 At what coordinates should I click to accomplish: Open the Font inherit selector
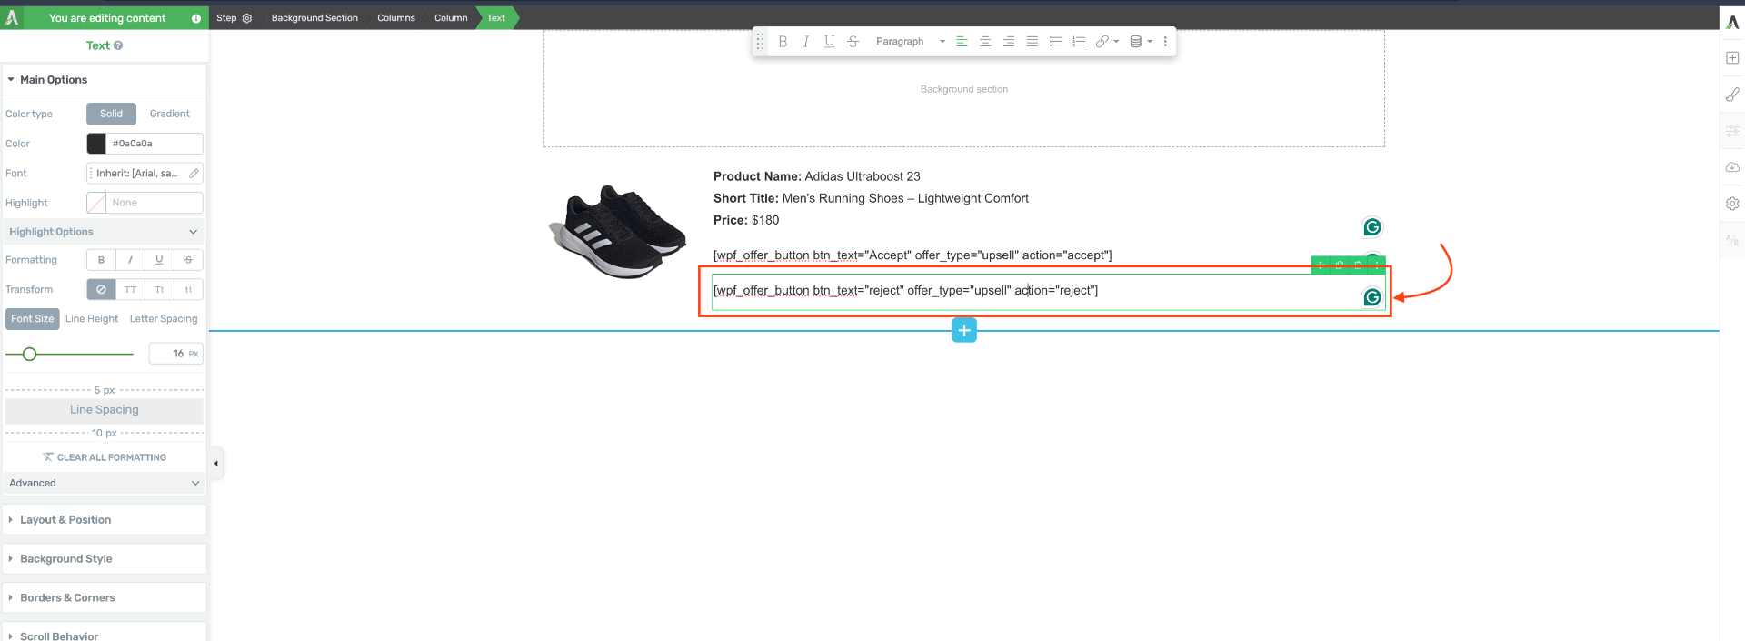click(145, 173)
